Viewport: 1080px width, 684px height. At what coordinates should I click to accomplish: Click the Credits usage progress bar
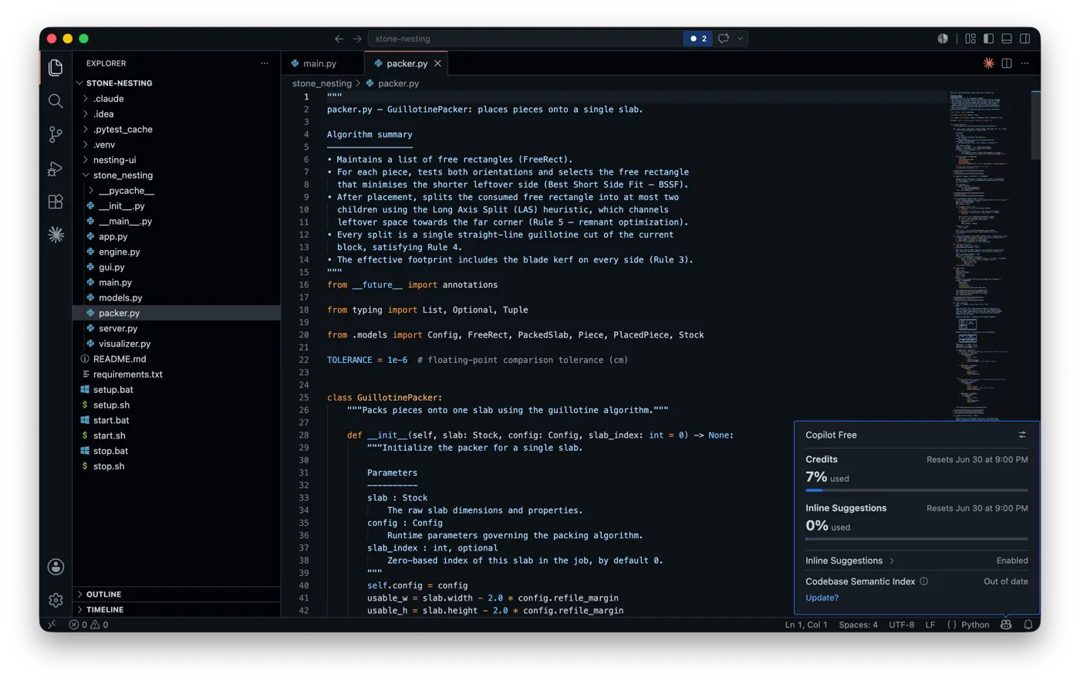[916, 490]
